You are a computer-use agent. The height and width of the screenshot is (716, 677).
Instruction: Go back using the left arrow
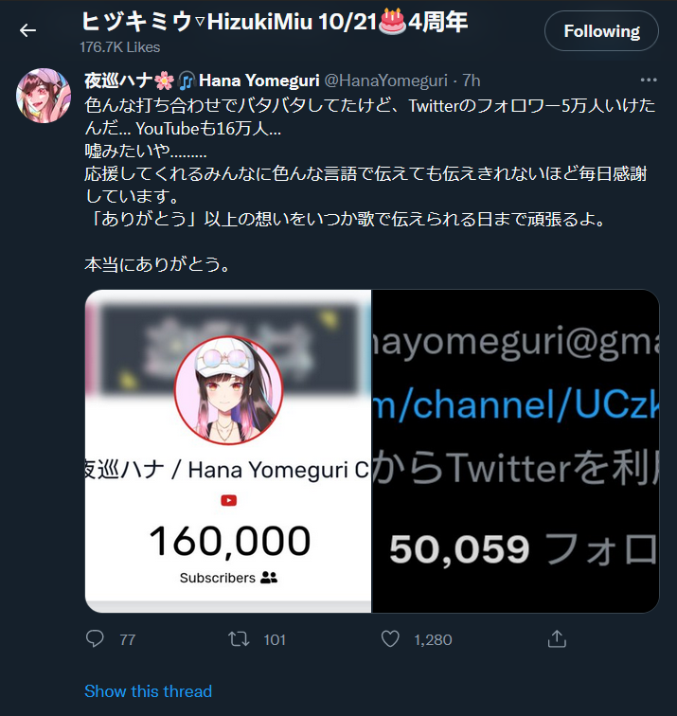coord(27,30)
